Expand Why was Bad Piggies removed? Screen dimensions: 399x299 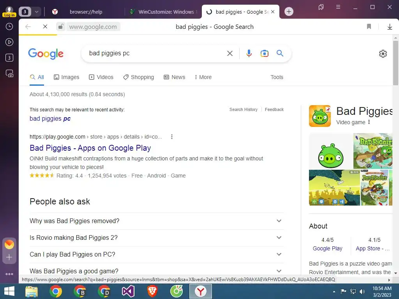[157, 221]
